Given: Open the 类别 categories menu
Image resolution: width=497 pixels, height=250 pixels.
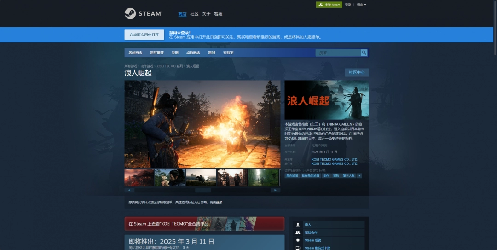Looking at the screenshot, I should point(175,52).
